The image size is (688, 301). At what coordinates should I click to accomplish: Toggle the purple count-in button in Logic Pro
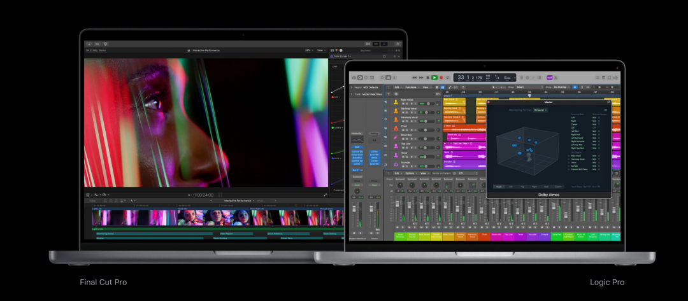(x=550, y=78)
